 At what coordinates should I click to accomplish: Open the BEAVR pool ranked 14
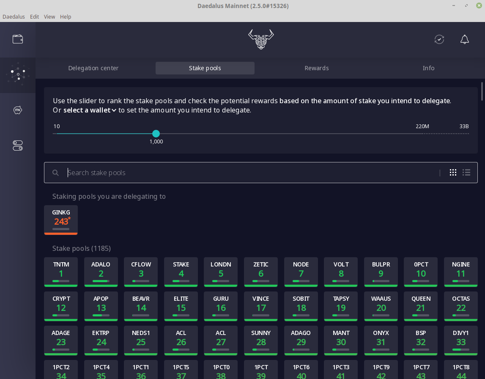click(141, 306)
